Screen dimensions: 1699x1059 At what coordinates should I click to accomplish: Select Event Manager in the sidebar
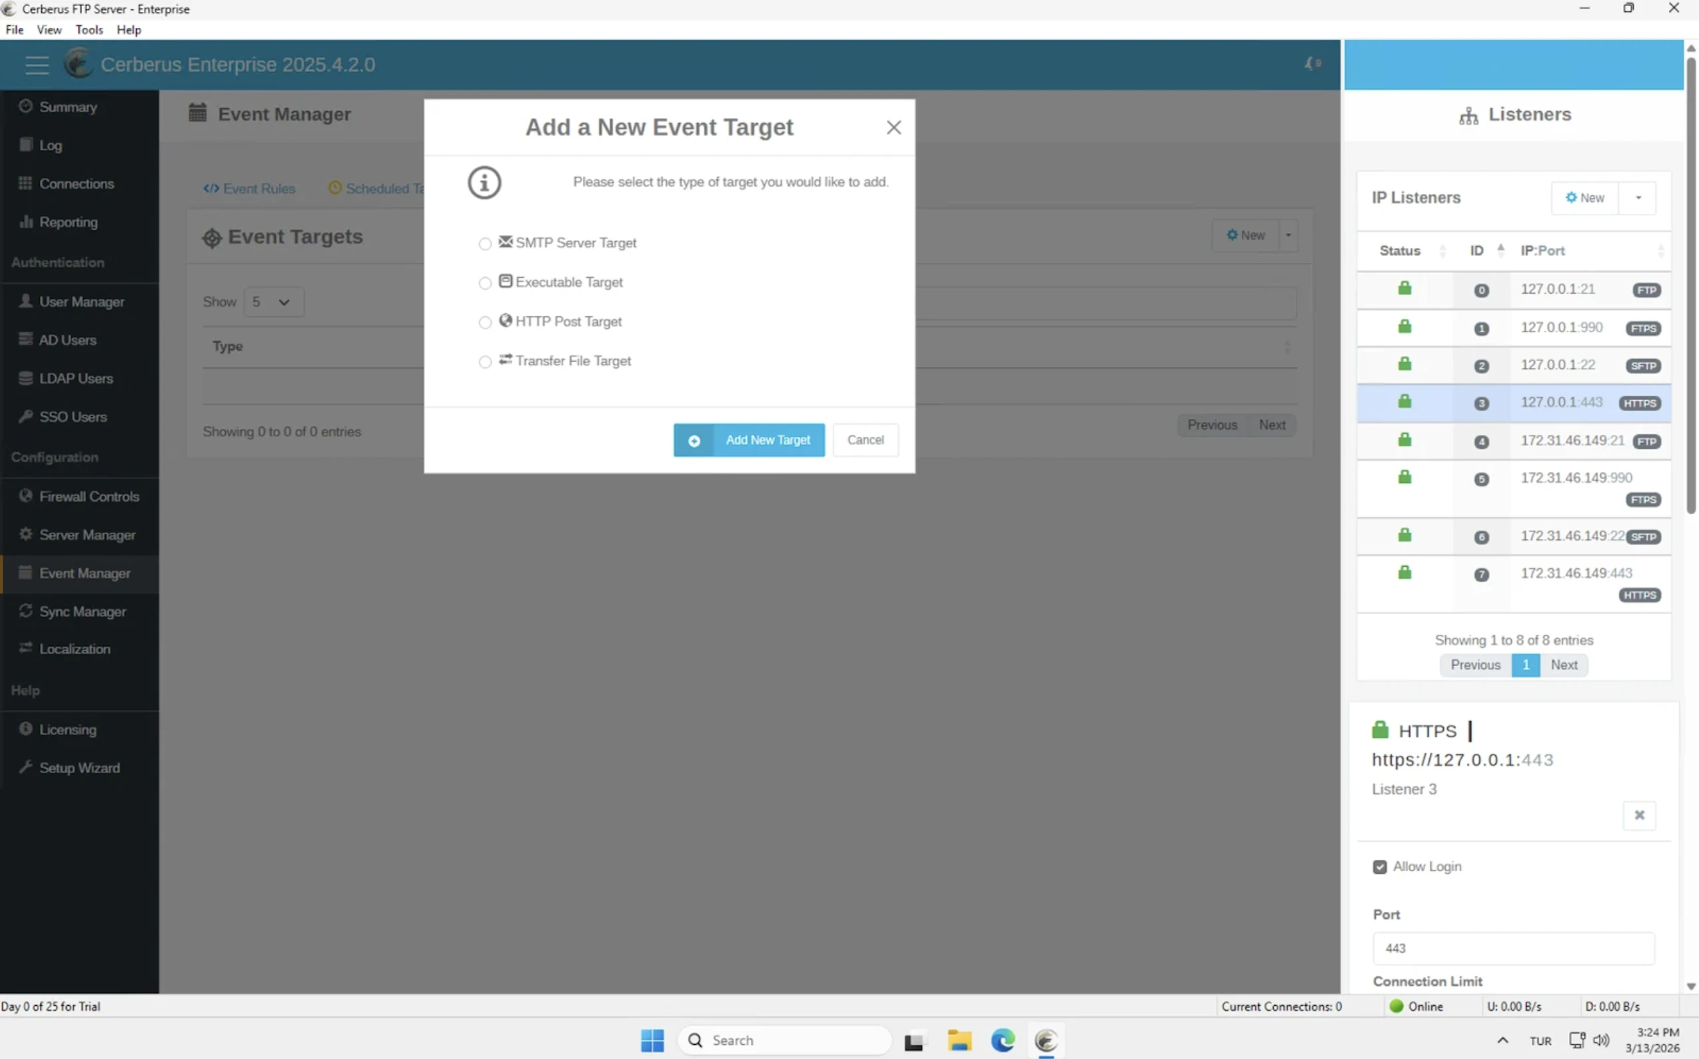[x=79, y=573]
